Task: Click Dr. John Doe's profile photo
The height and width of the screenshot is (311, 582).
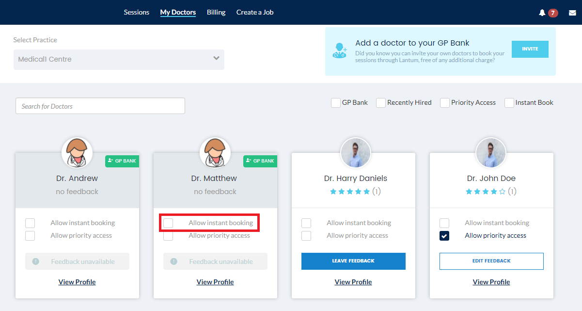Action: pos(491,153)
